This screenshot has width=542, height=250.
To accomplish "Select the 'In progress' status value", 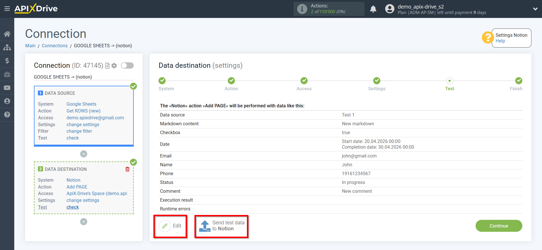I will tap(353, 182).
